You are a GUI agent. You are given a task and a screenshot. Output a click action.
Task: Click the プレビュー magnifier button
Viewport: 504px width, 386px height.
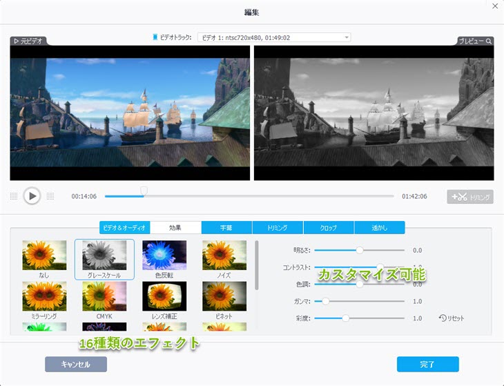tap(476, 41)
